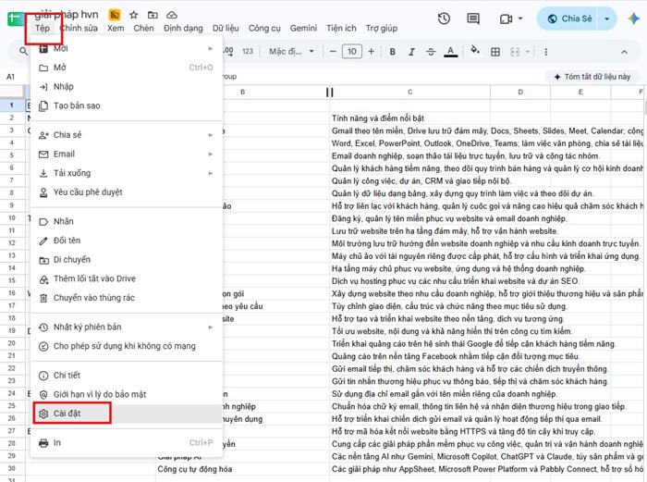The height and width of the screenshot is (482, 647).
Task: Select In to print
Action: click(127, 443)
